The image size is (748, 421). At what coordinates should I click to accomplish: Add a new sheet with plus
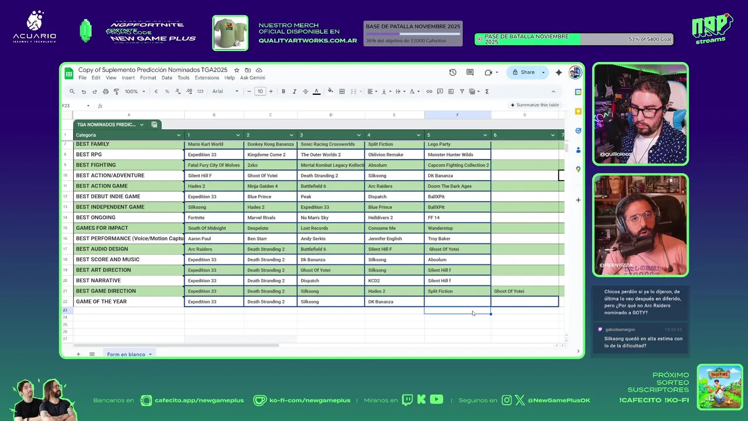[78, 354]
